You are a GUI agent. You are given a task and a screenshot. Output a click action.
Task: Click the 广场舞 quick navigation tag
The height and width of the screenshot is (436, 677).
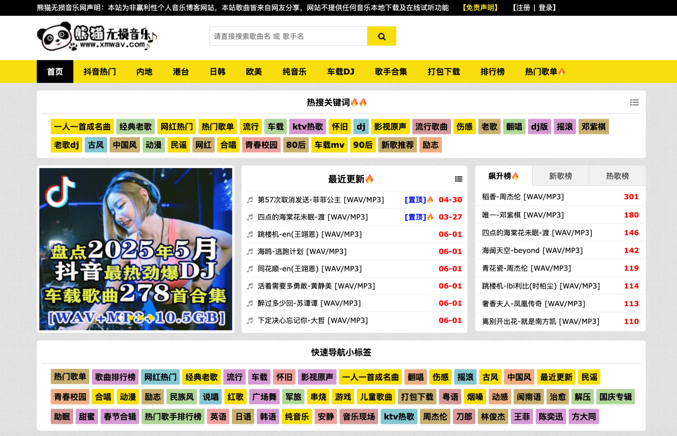click(264, 397)
